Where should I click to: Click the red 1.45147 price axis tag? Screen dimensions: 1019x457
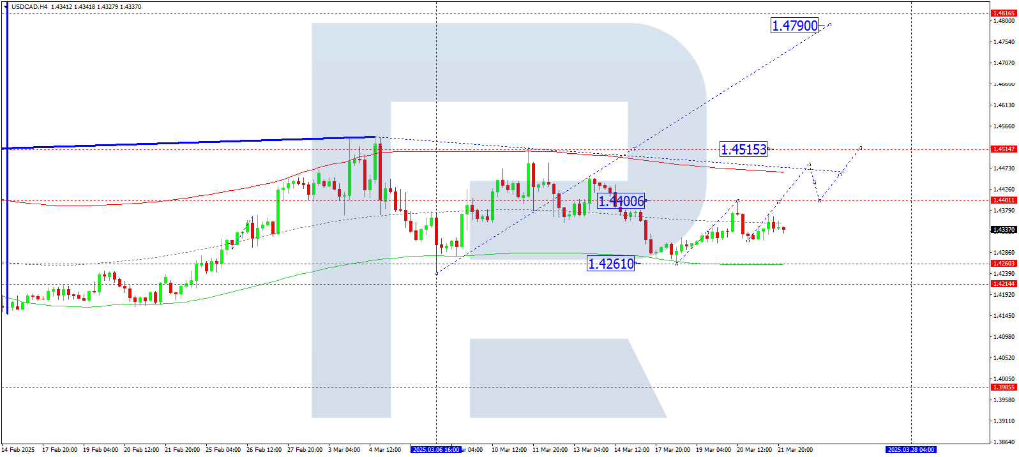click(x=1002, y=149)
